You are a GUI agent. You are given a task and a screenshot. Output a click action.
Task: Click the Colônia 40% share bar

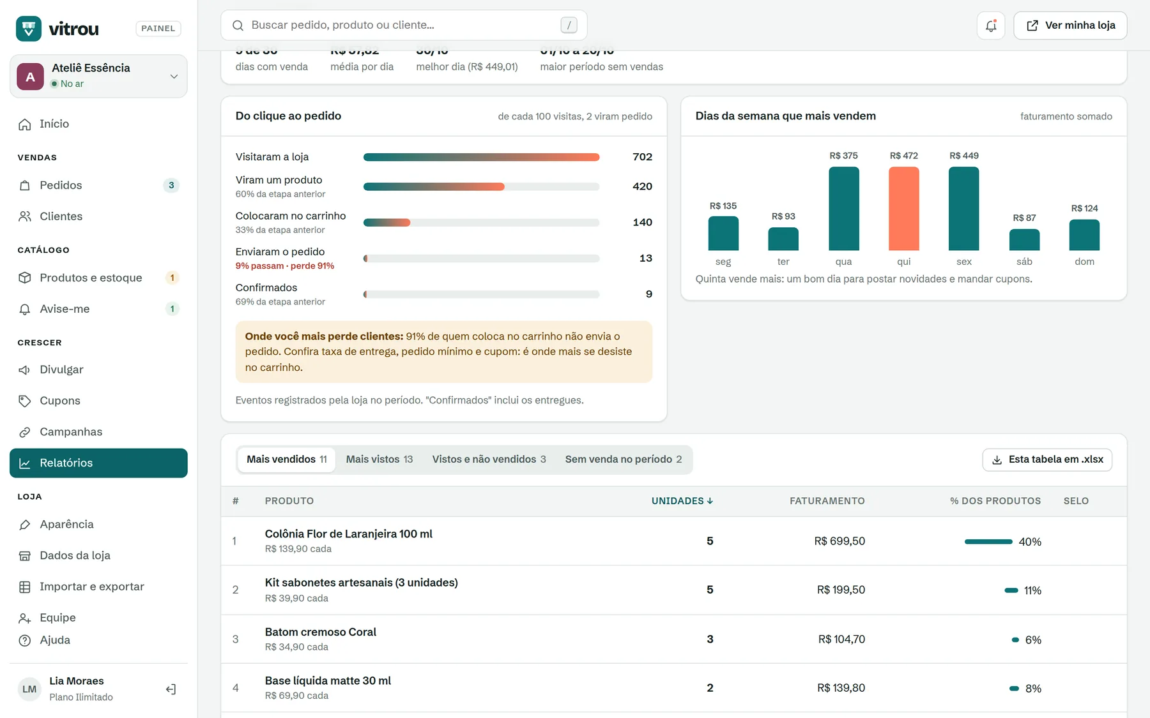988,542
